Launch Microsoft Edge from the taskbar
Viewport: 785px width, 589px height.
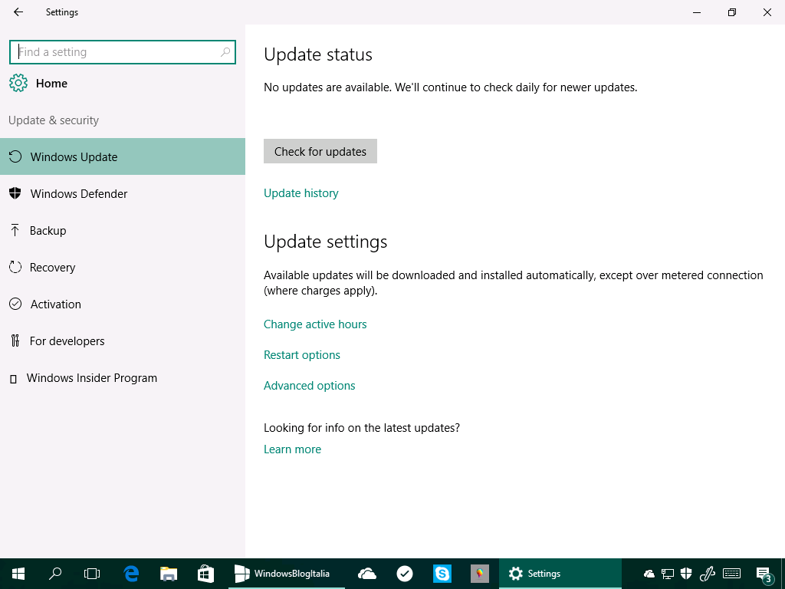click(131, 574)
